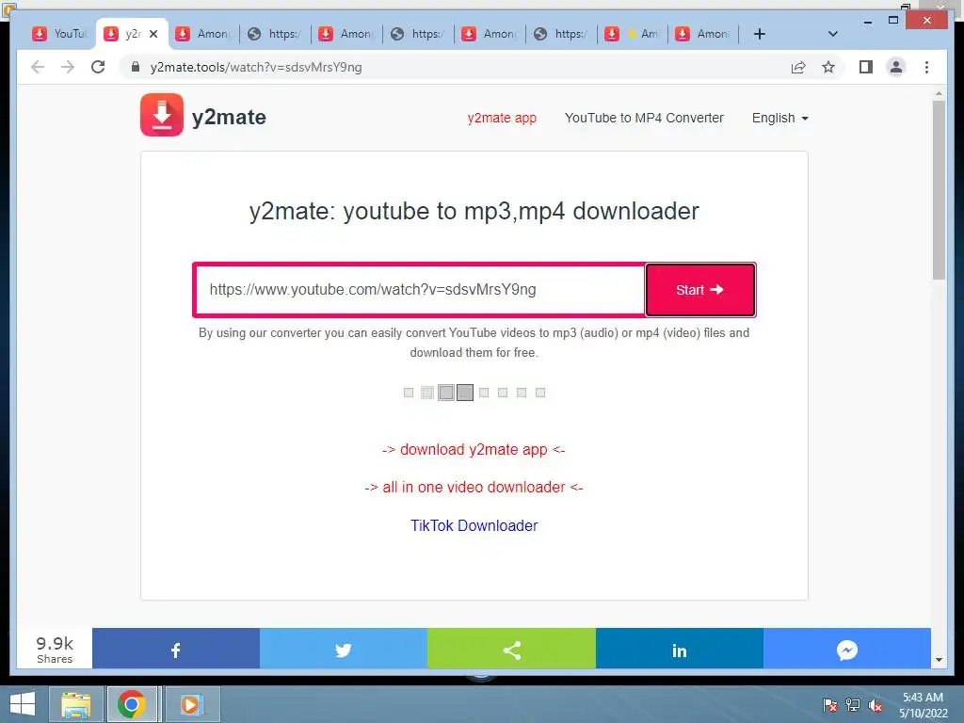Image resolution: width=964 pixels, height=723 pixels.
Task: Click the browser address bar URL
Action: click(x=256, y=67)
